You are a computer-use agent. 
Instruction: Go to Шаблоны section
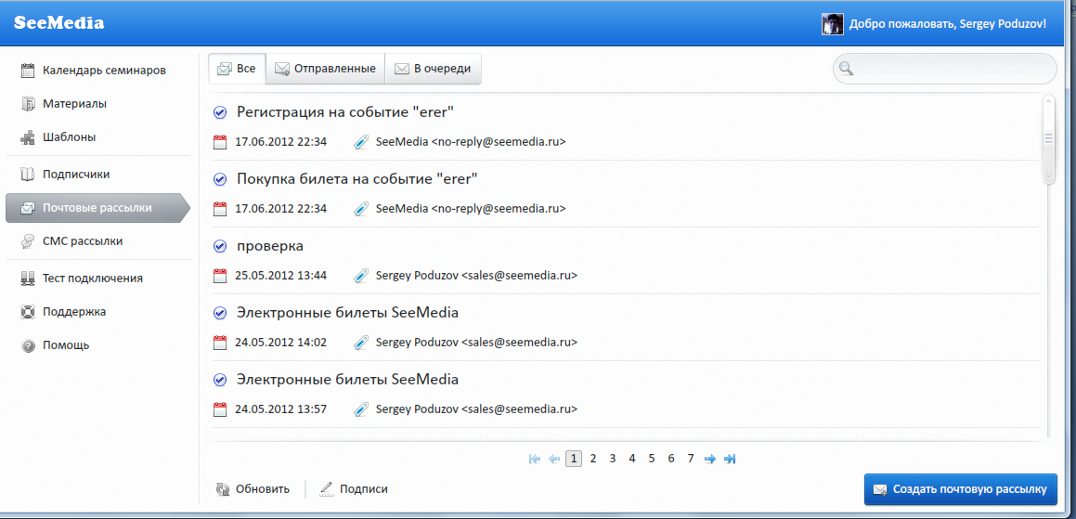pyautogui.click(x=58, y=136)
